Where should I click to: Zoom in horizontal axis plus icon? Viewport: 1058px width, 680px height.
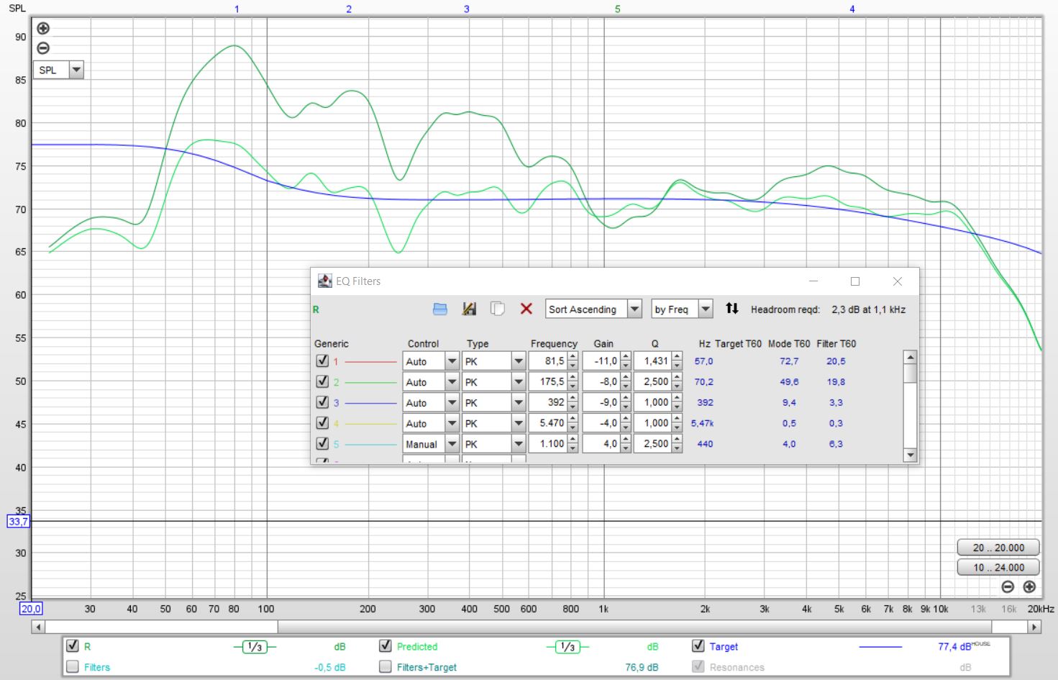click(1029, 587)
